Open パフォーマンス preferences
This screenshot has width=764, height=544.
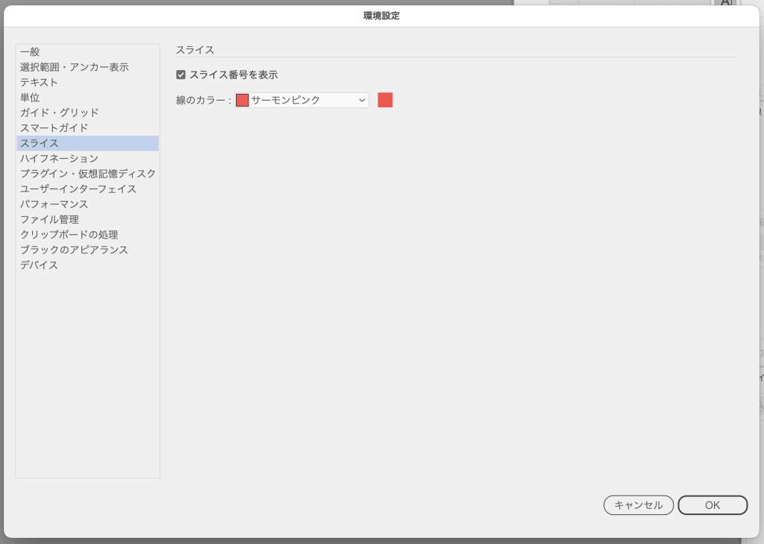tap(54, 204)
